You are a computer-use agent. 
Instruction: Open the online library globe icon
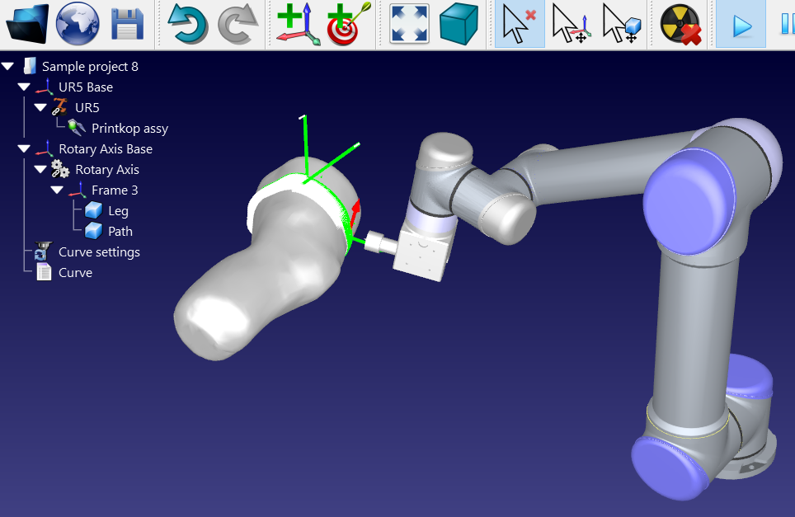click(x=78, y=24)
